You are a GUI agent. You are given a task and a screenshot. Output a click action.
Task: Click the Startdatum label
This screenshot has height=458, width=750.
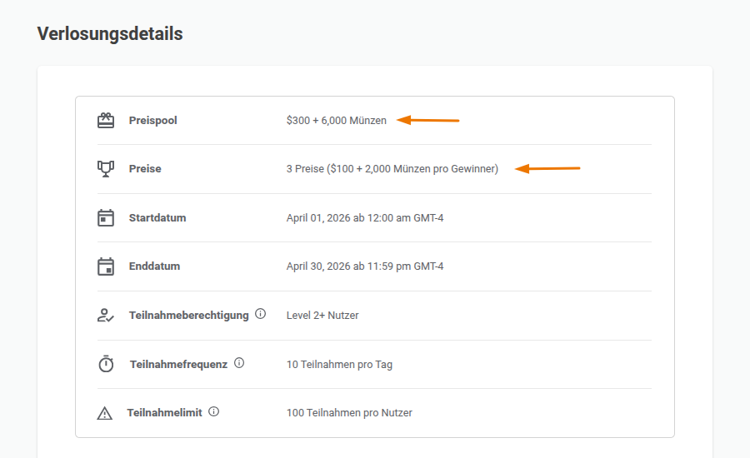[x=157, y=218]
